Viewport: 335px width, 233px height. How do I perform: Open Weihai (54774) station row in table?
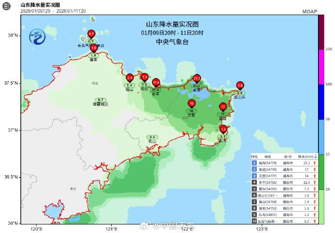268,163
